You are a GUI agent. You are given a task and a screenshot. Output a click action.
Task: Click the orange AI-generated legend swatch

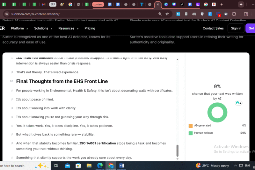pyautogui.click(x=191, y=126)
